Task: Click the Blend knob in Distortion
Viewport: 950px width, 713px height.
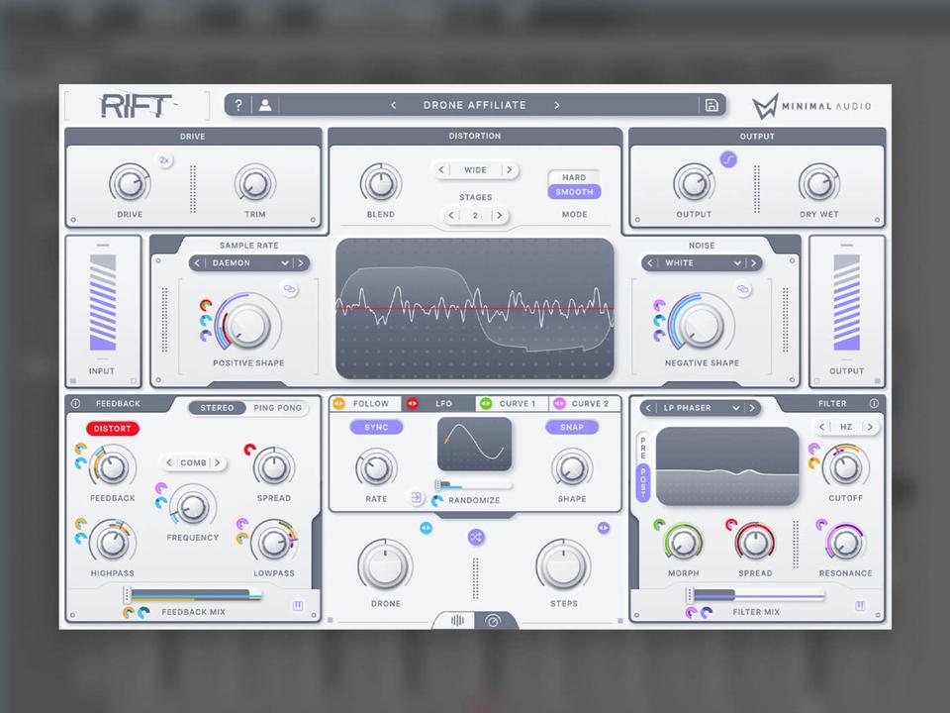Action: 380,183
